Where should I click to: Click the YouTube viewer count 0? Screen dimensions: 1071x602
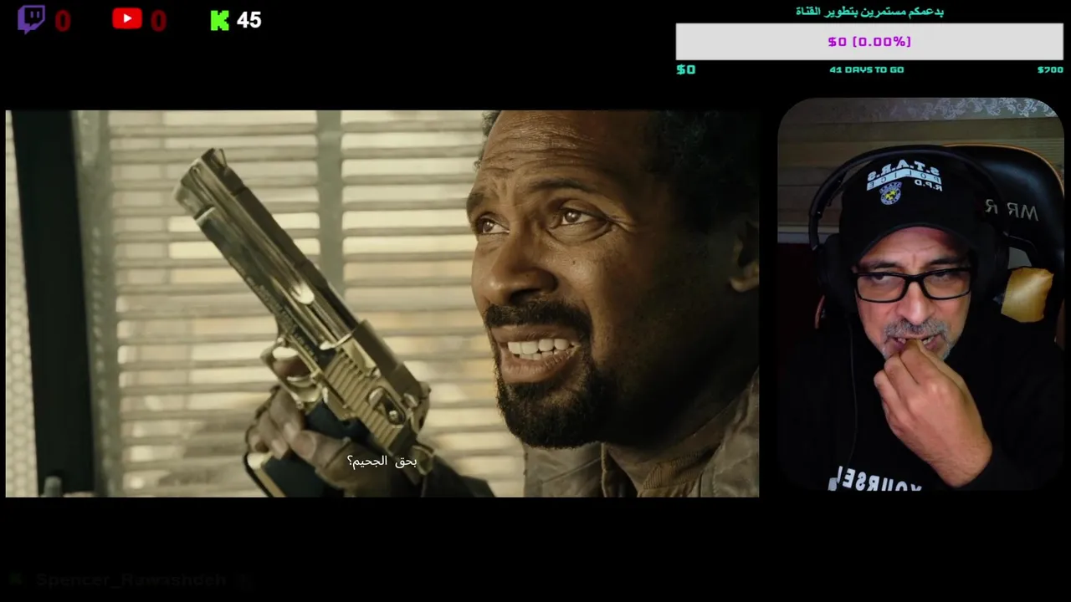159,21
